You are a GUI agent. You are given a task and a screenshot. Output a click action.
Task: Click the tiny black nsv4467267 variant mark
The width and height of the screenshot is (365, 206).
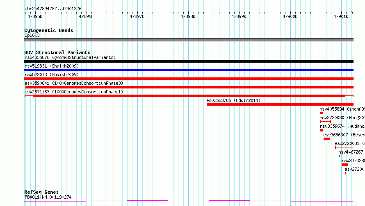tap(339, 156)
